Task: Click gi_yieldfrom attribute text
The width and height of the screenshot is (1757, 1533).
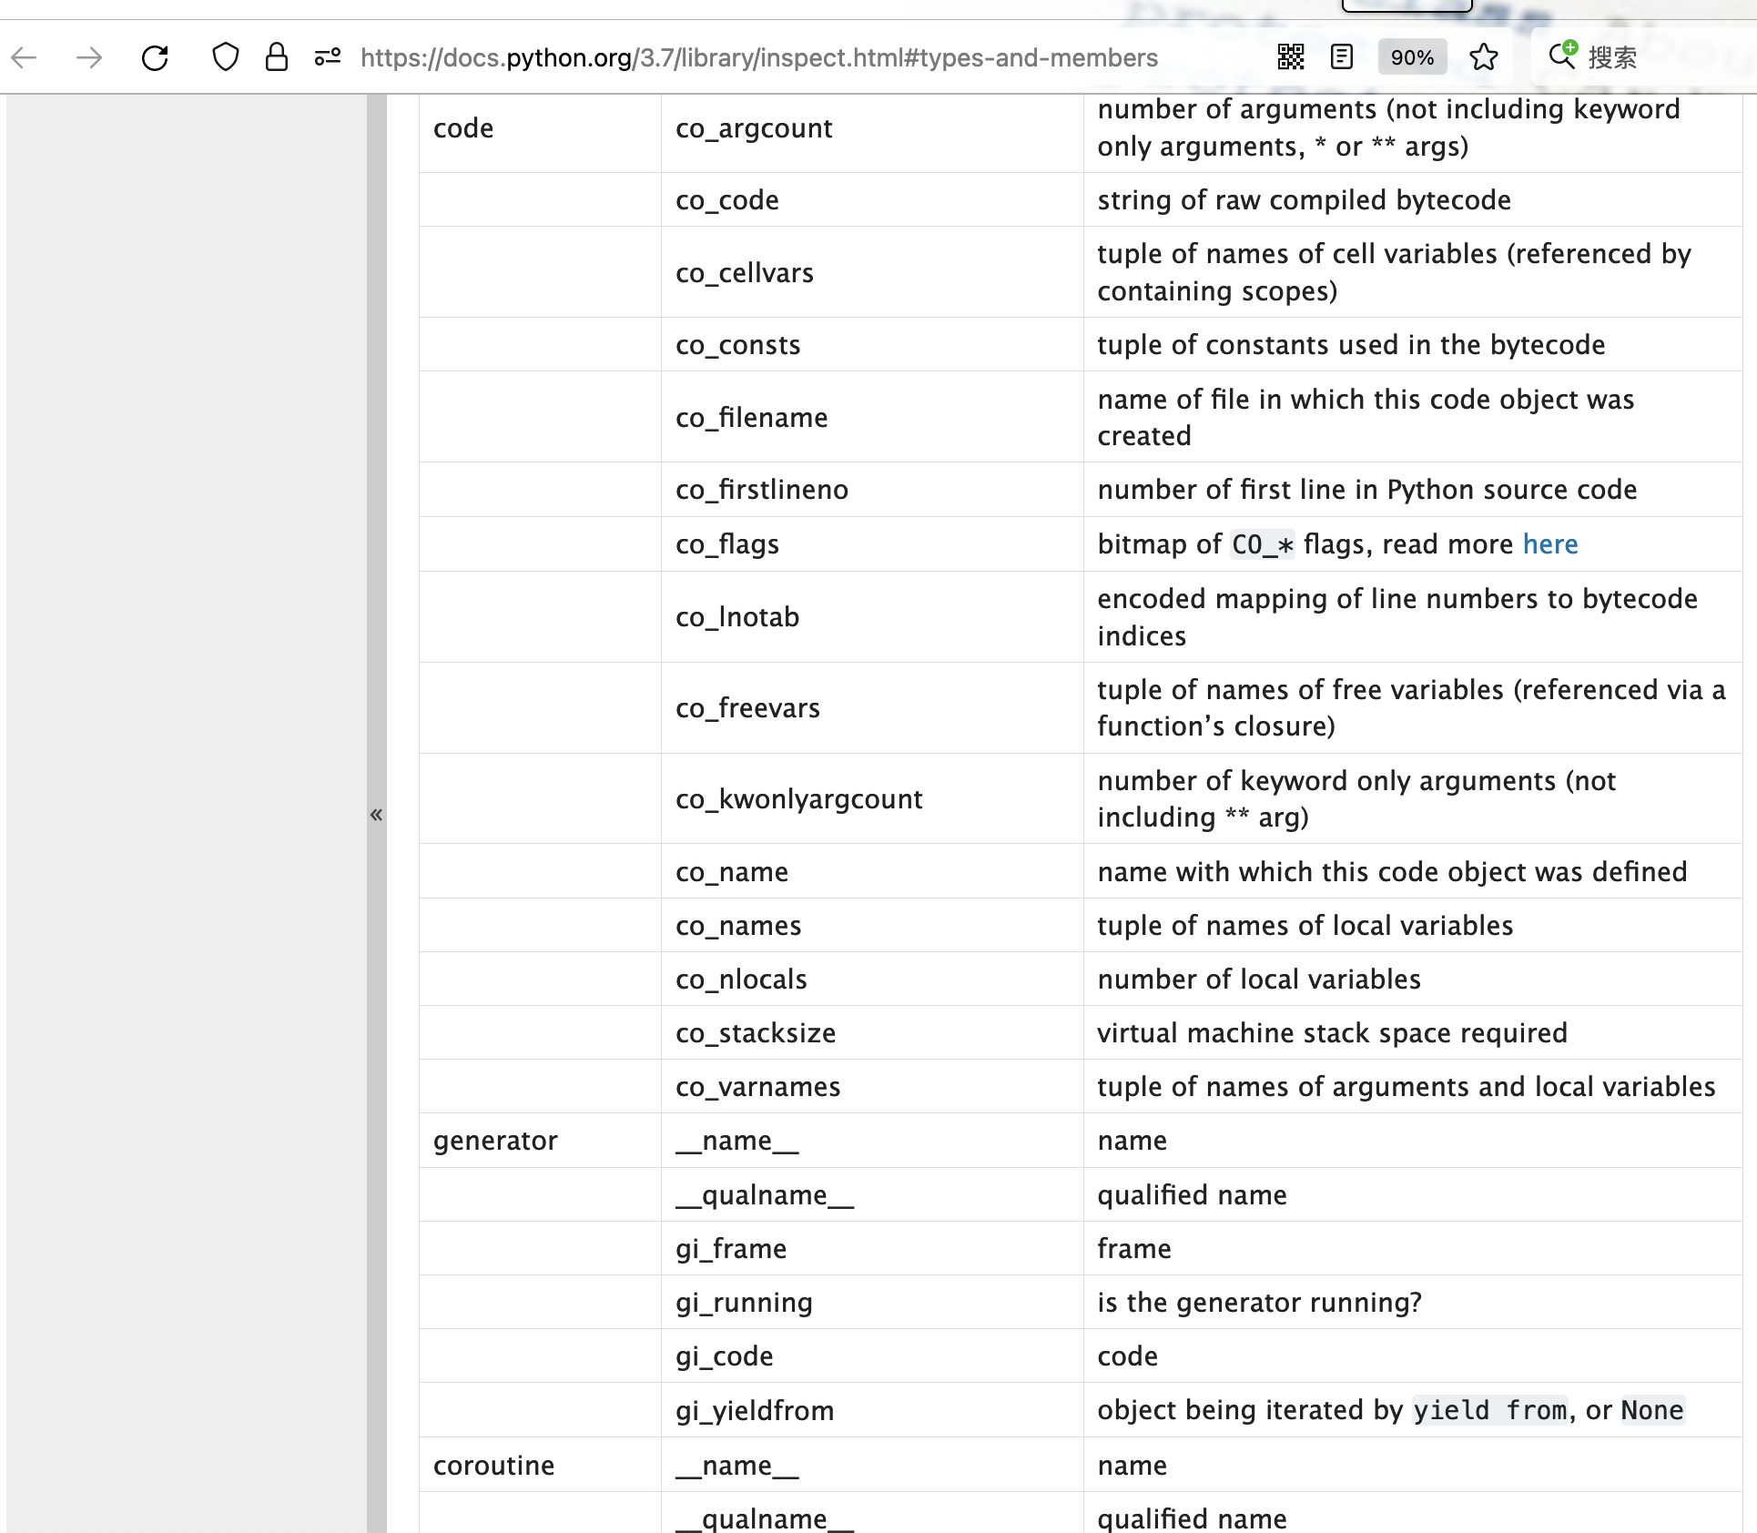Action: coord(755,1411)
